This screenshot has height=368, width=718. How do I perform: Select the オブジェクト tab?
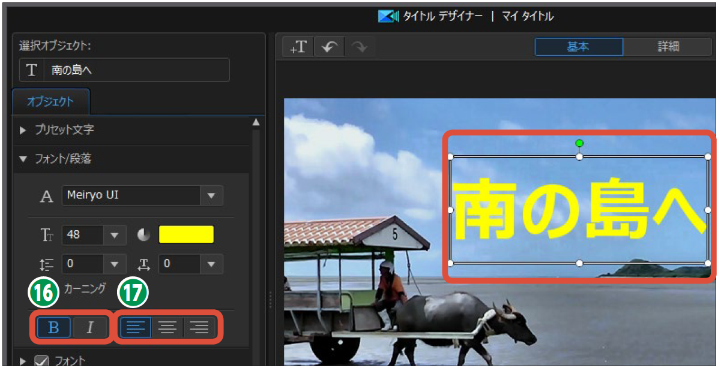click(50, 101)
